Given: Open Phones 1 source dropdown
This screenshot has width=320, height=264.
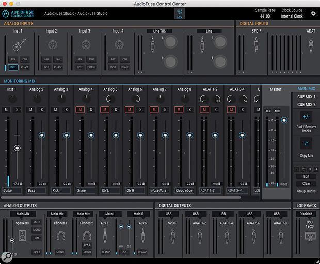Looking at the screenshot, I should coord(57,214).
